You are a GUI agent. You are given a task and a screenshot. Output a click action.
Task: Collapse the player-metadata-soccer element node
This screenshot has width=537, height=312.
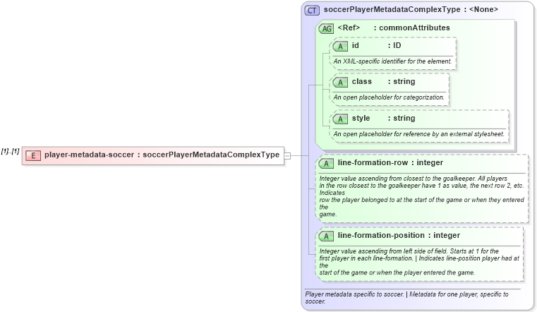coord(288,156)
